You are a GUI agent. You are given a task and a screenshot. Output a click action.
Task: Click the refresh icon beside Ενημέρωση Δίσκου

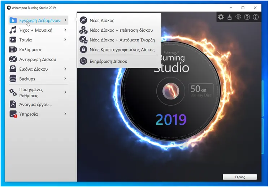coord(83,61)
